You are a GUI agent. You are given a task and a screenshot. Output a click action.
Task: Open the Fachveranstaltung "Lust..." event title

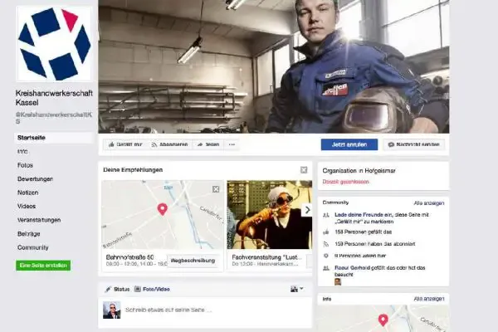pyautogui.click(x=266, y=257)
